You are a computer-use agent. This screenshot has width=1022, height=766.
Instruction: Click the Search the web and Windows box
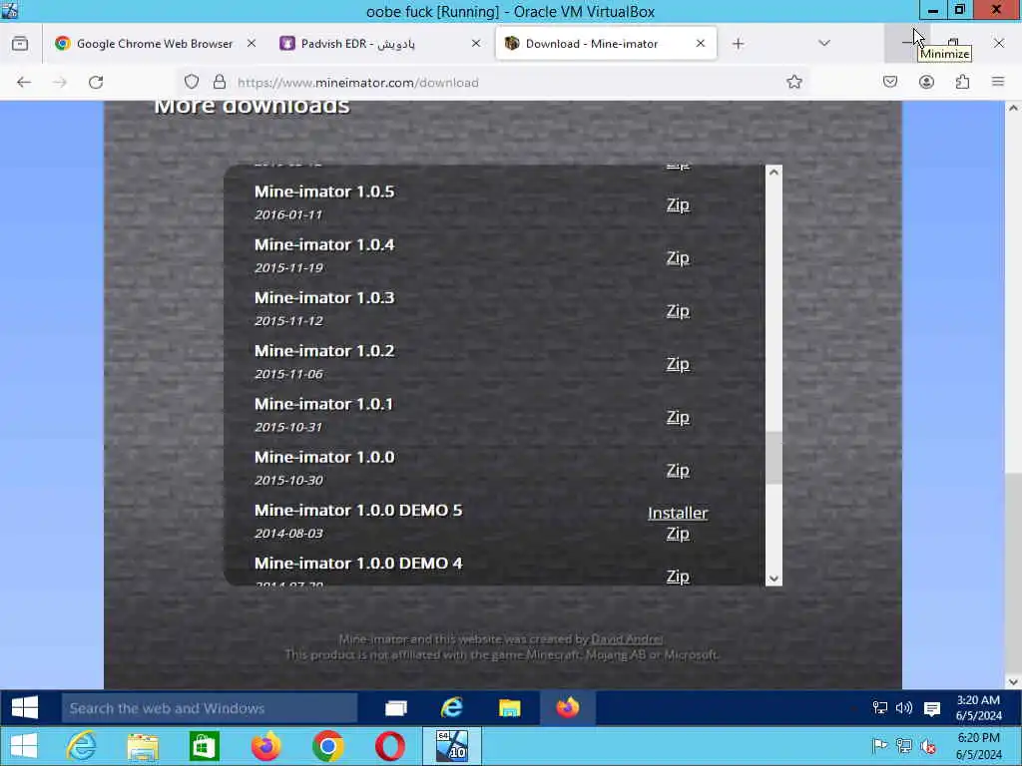[210, 708]
